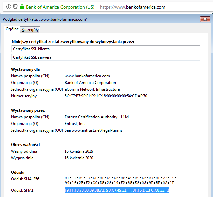213x197 pixels.
Task: Click the Wystawiony przez heading
Action: pos(28,110)
